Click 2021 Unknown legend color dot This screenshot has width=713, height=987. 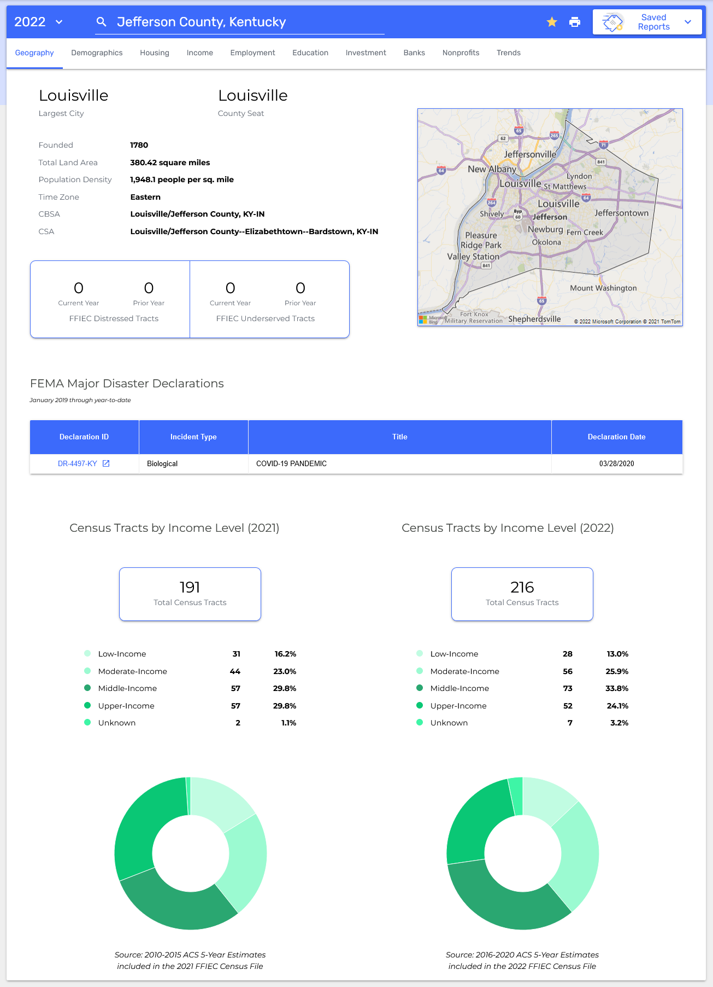(x=87, y=722)
